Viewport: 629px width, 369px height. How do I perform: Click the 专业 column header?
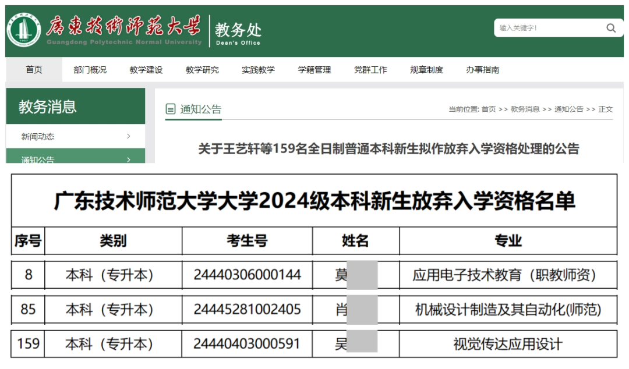(508, 240)
